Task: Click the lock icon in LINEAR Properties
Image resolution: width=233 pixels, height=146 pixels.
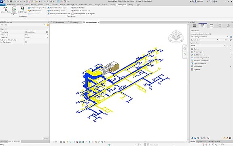Action: click(48, 25)
